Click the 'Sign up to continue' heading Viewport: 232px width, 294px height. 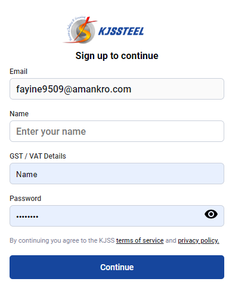(117, 55)
